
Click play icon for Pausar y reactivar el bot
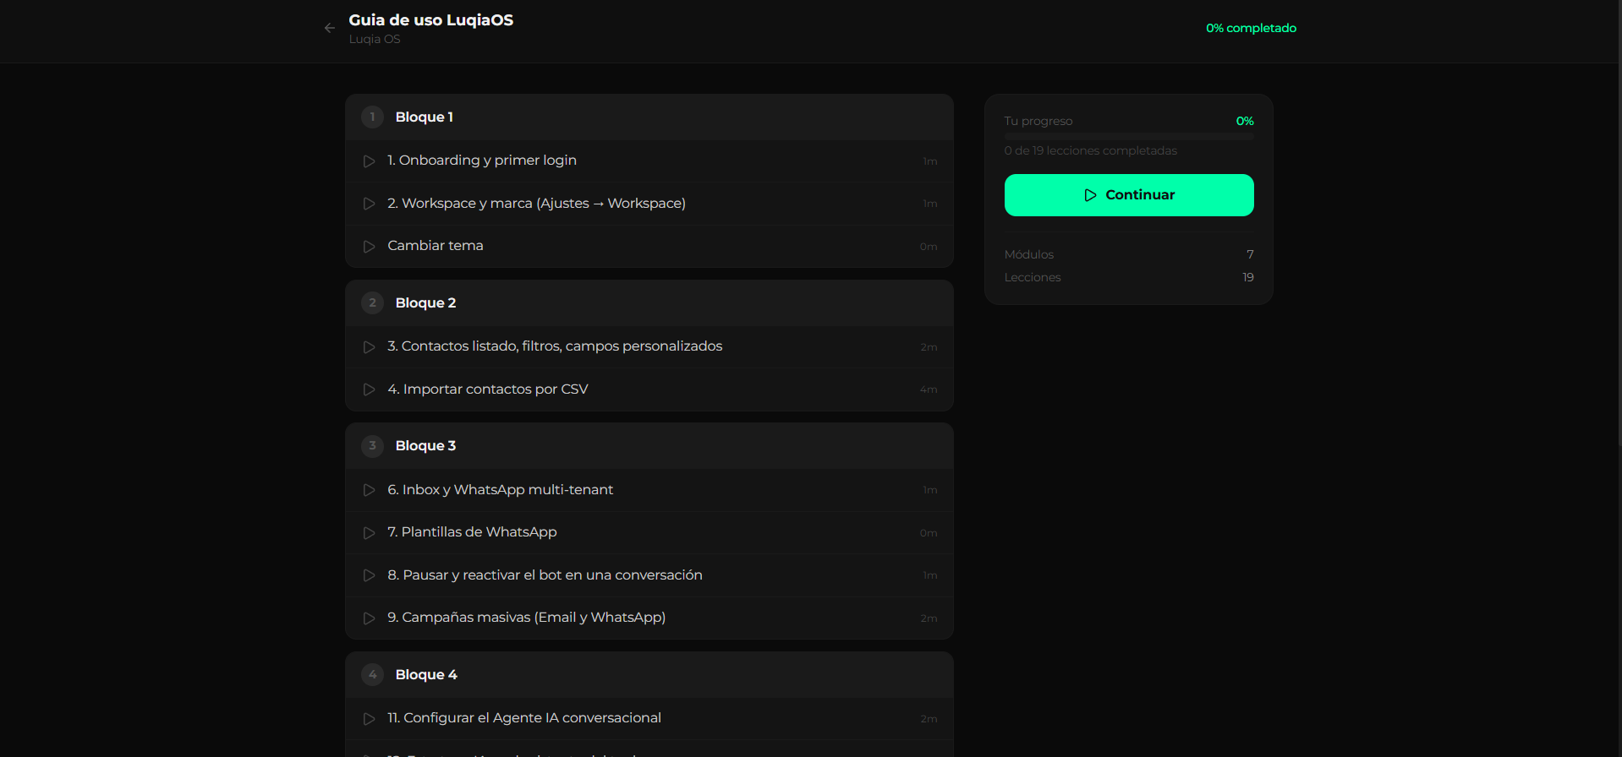[369, 575]
